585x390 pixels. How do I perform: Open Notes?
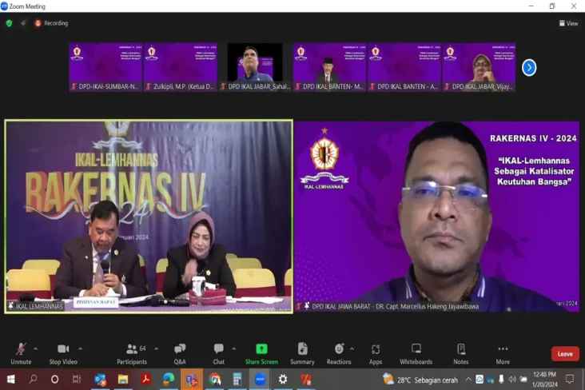click(x=461, y=353)
